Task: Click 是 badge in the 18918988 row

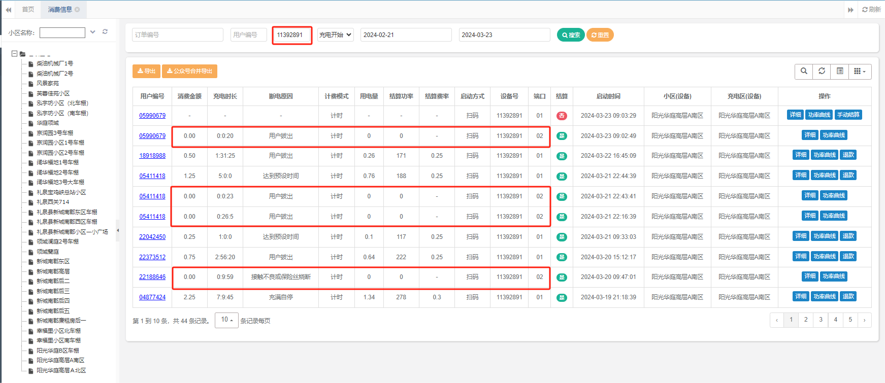Action: 562,156
